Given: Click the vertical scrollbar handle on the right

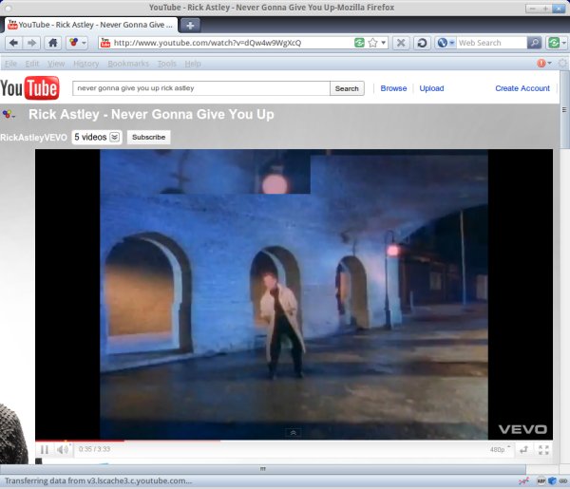Looking at the screenshot, I should pyautogui.click(x=564, y=109).
